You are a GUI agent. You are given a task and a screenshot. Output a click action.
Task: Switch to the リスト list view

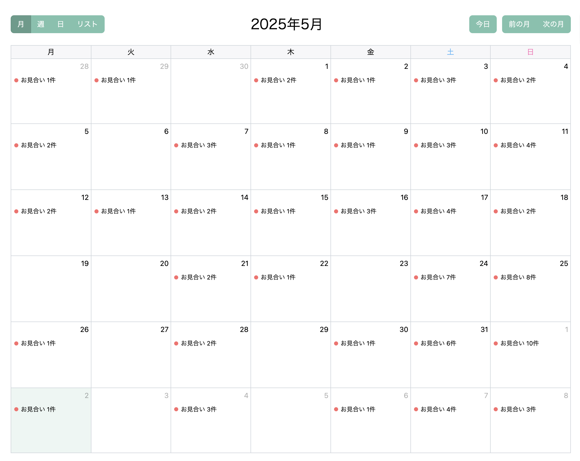pos(87,24)
